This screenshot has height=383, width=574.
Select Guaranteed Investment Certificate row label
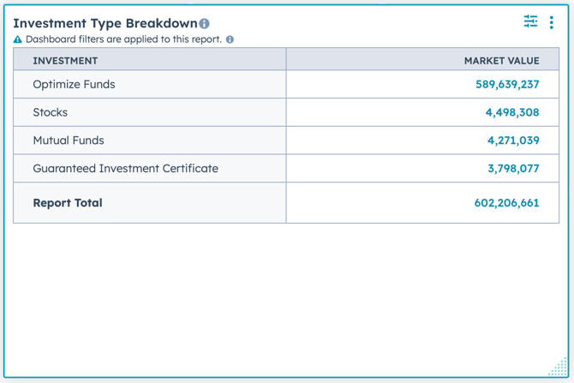click(125, 169)
